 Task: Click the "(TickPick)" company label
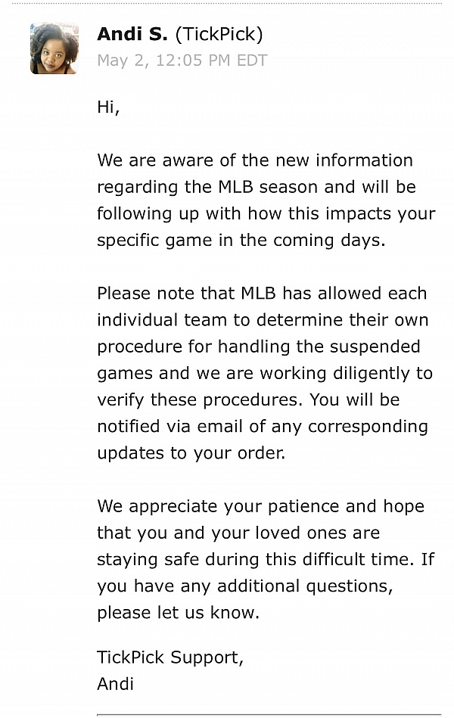[219, 34]
